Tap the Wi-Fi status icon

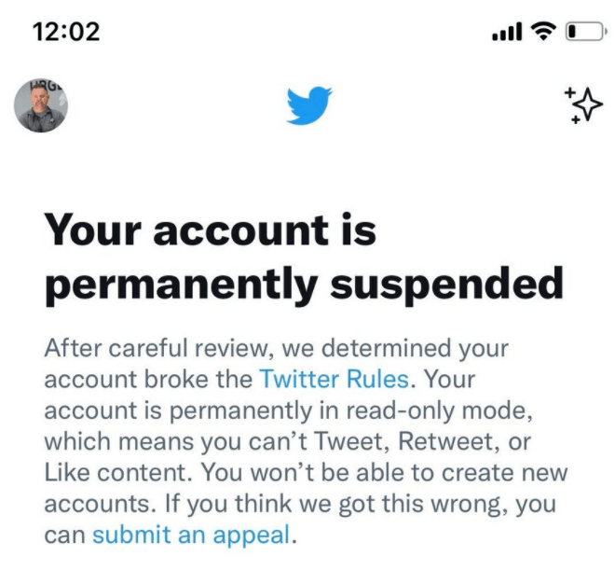click(x=541, y=32)
